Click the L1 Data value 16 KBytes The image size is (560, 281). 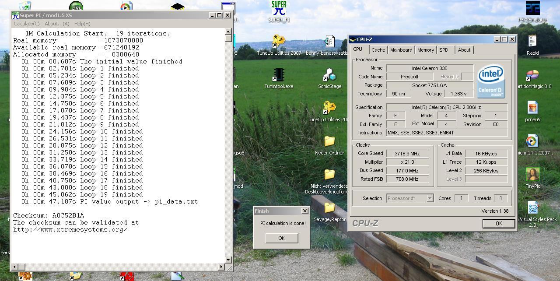(x=486, y=154)
